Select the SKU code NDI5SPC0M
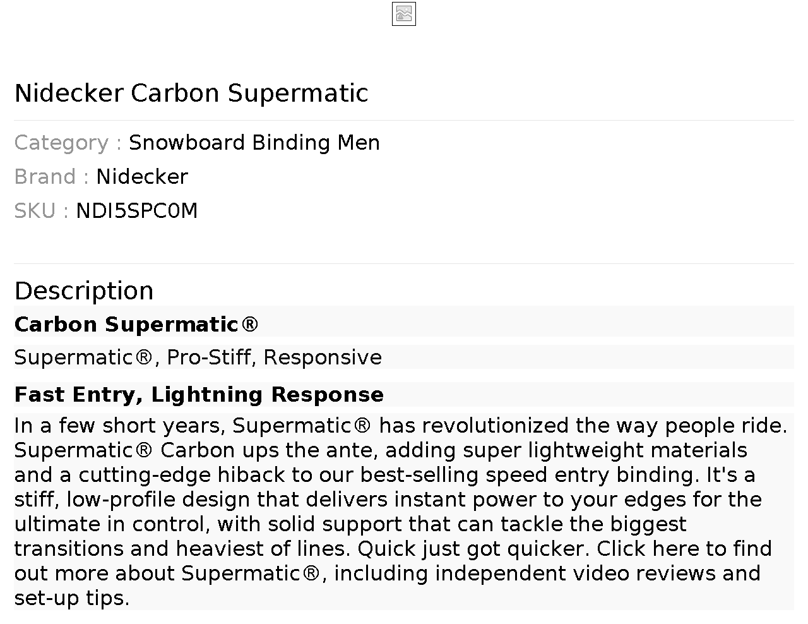 tap(136, 211)
